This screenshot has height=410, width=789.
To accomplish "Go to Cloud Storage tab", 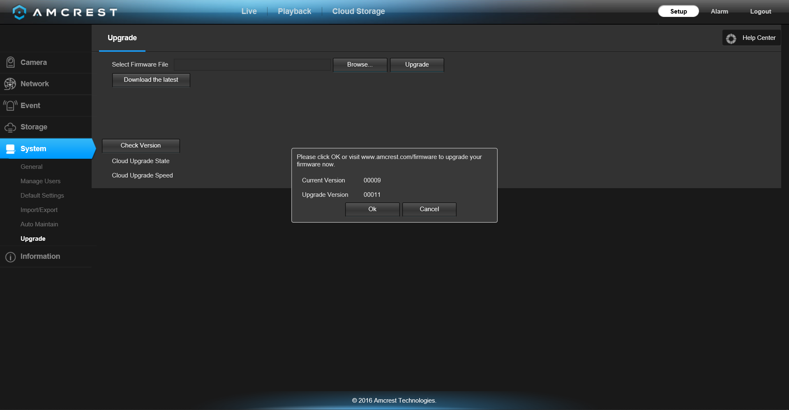I will click(x=358, y=12).
